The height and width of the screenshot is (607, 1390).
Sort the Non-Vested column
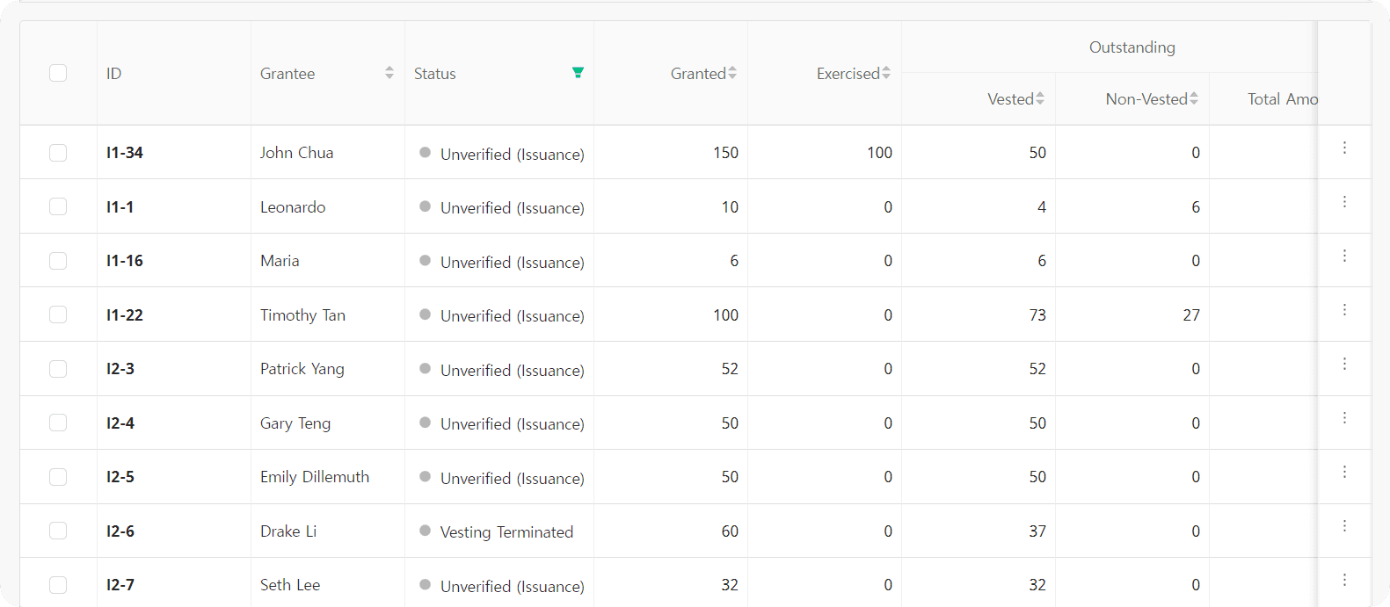1194,98
